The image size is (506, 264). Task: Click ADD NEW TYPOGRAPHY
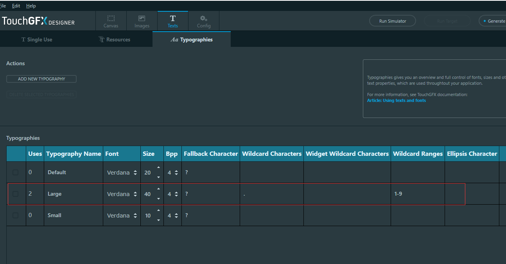pos(41,78)
